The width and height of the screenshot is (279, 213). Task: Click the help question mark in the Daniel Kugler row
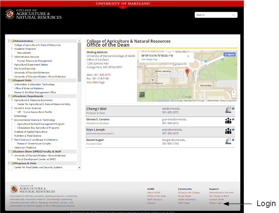[233, 140]
